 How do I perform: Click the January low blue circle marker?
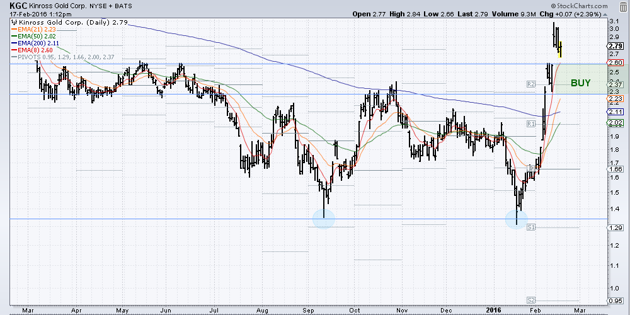click(517, 219)
